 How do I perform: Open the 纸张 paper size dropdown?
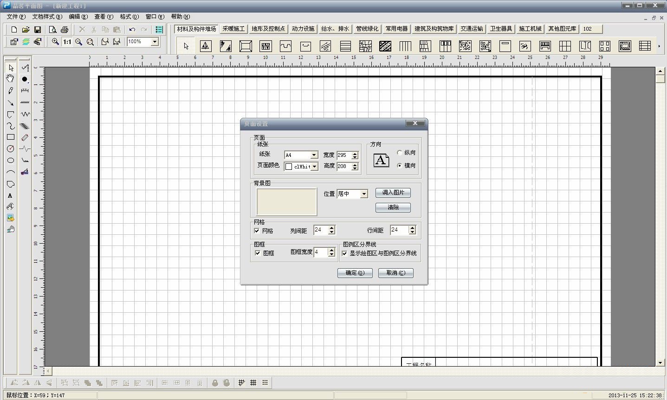click(314, 155)
